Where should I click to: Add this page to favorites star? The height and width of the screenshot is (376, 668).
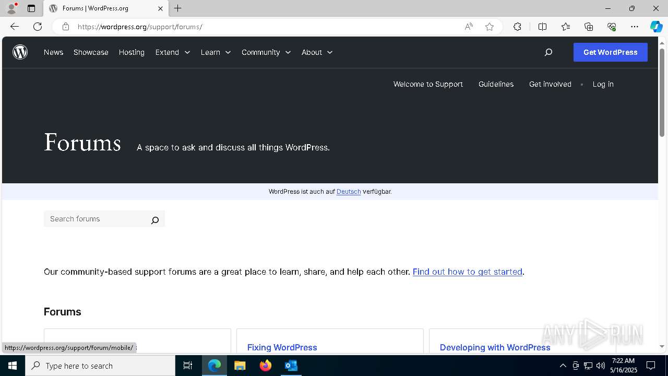(490, 27)
